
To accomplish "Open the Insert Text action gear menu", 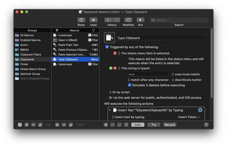I will (200, 110).
